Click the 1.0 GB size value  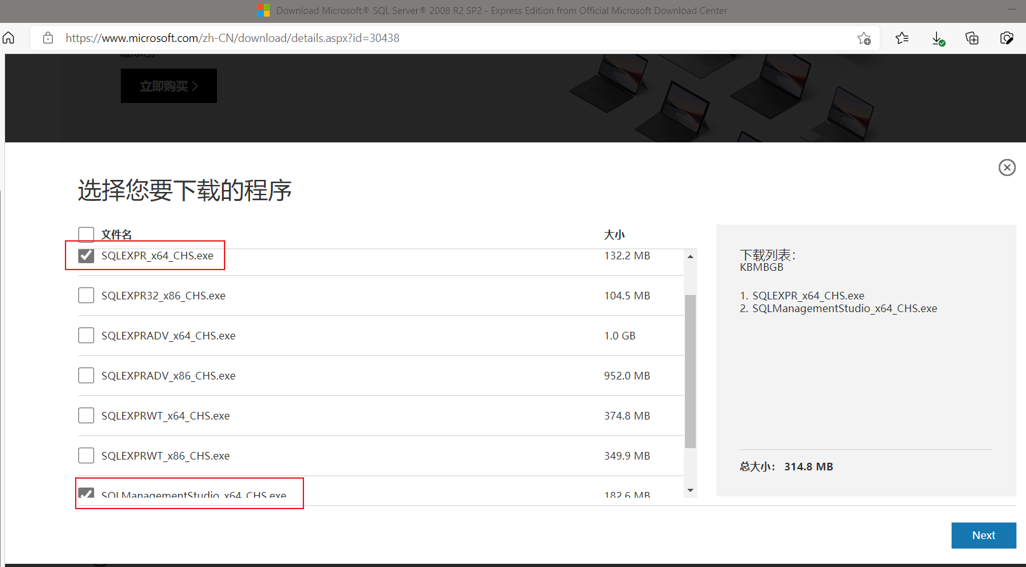[620, 336]
